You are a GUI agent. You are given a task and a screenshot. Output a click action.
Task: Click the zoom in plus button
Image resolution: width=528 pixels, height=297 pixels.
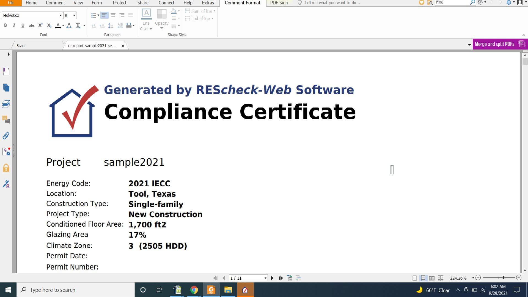point(519,278)
